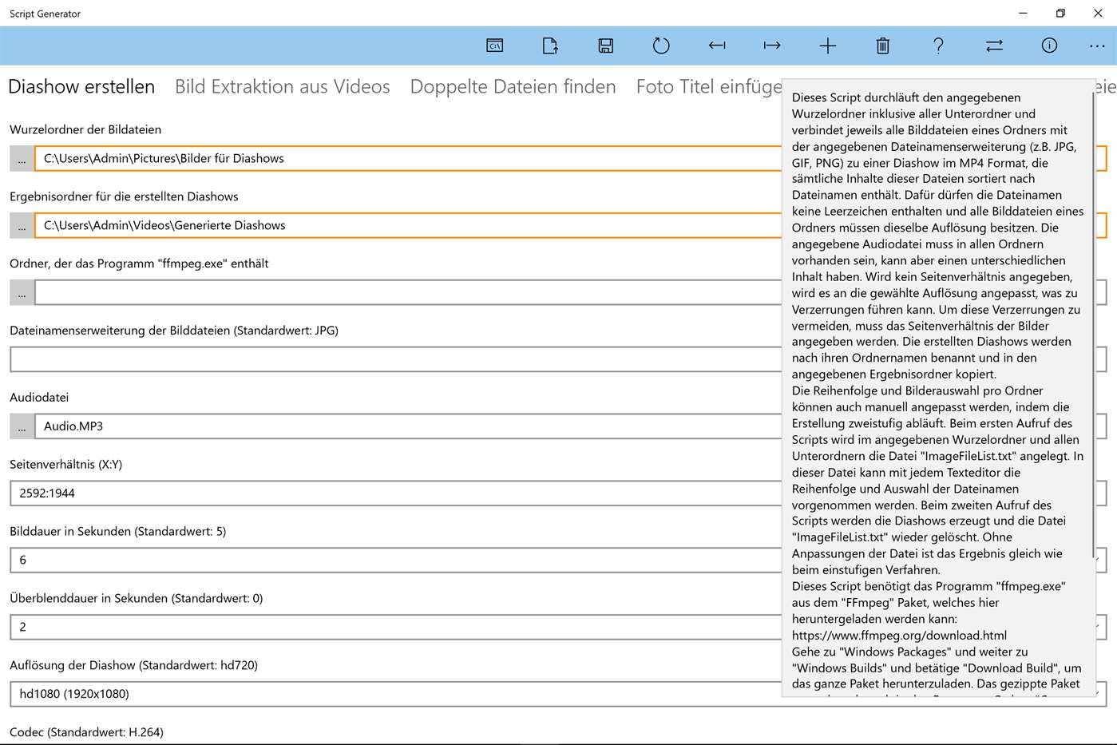Open help with the question mark icon
The height and width of the screenshot is (745, 1117).
tap(939, 46)
